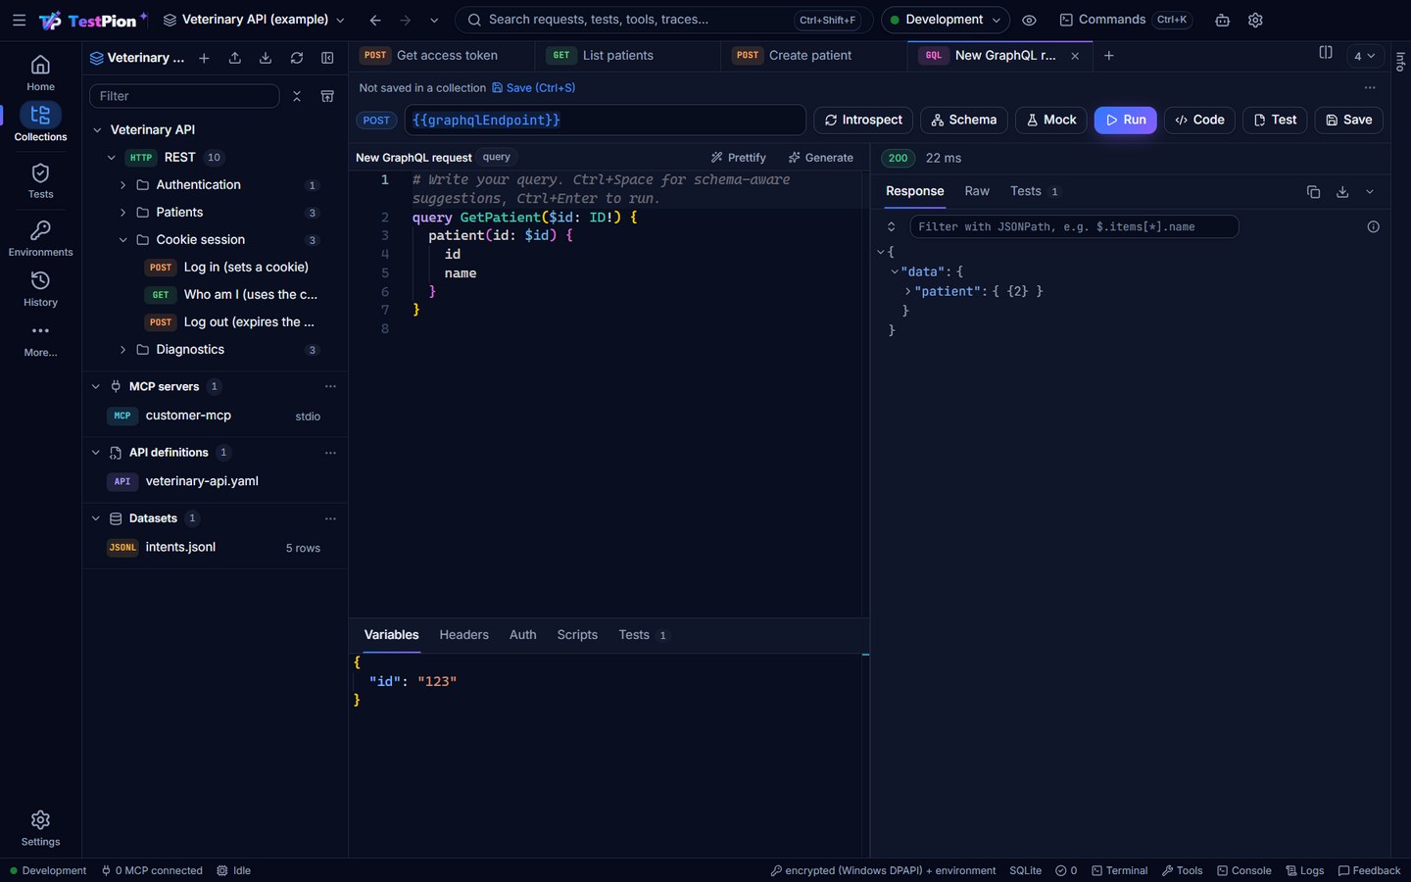Image resolution: width=1411 pixels, height=882 pixels.
Task: Click the add collection plus icon
Action: (204, 58)
